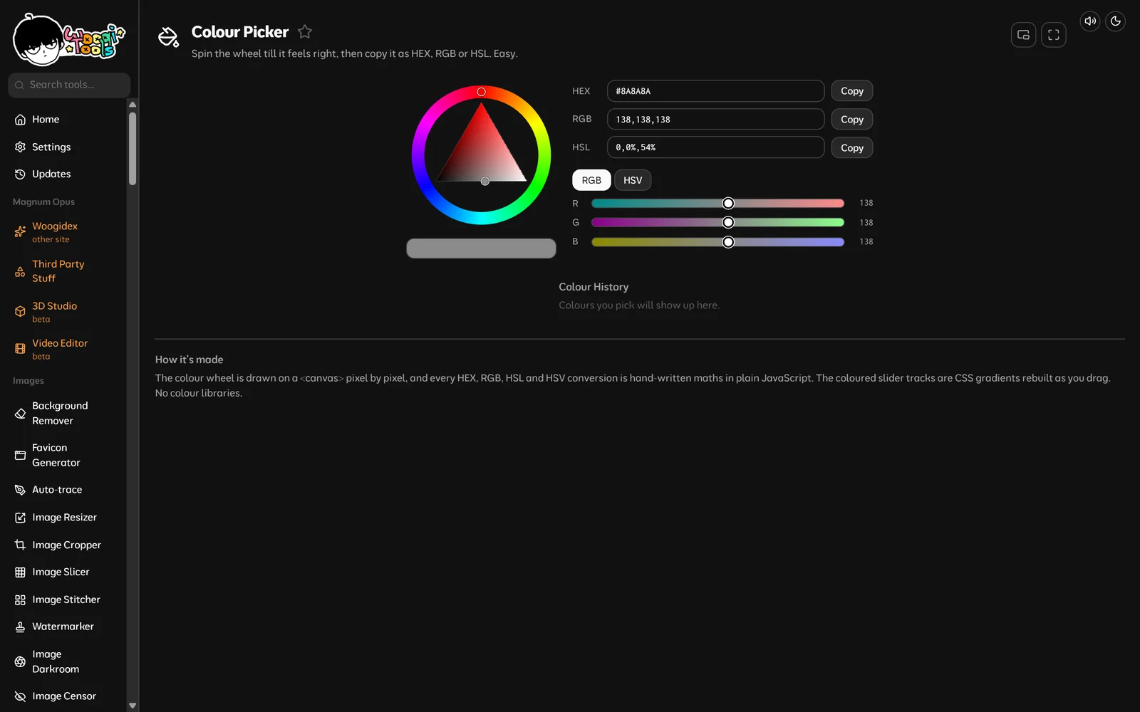
Task: Copy the RGB value
Action: [x=852, y=120]
